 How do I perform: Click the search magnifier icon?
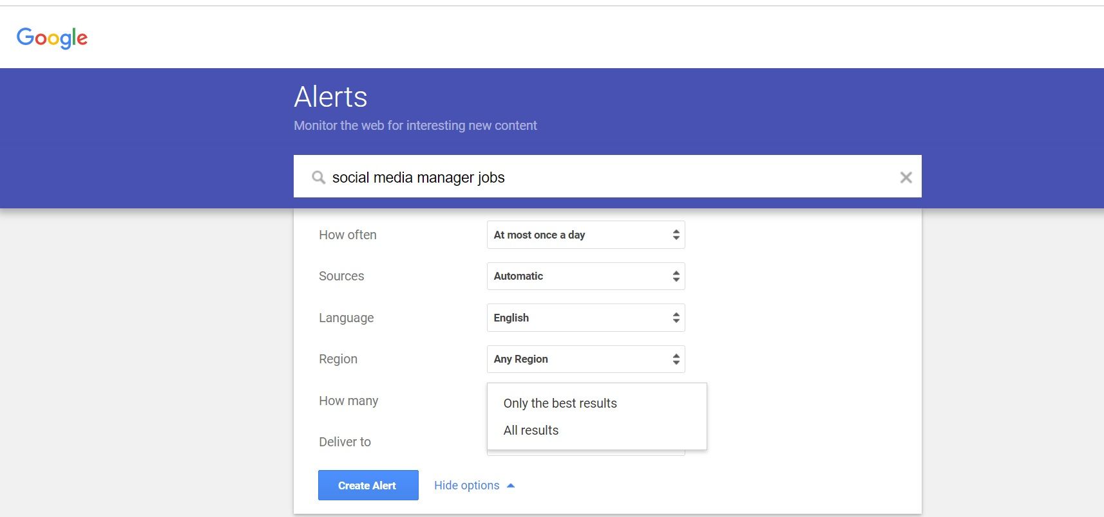318,177
